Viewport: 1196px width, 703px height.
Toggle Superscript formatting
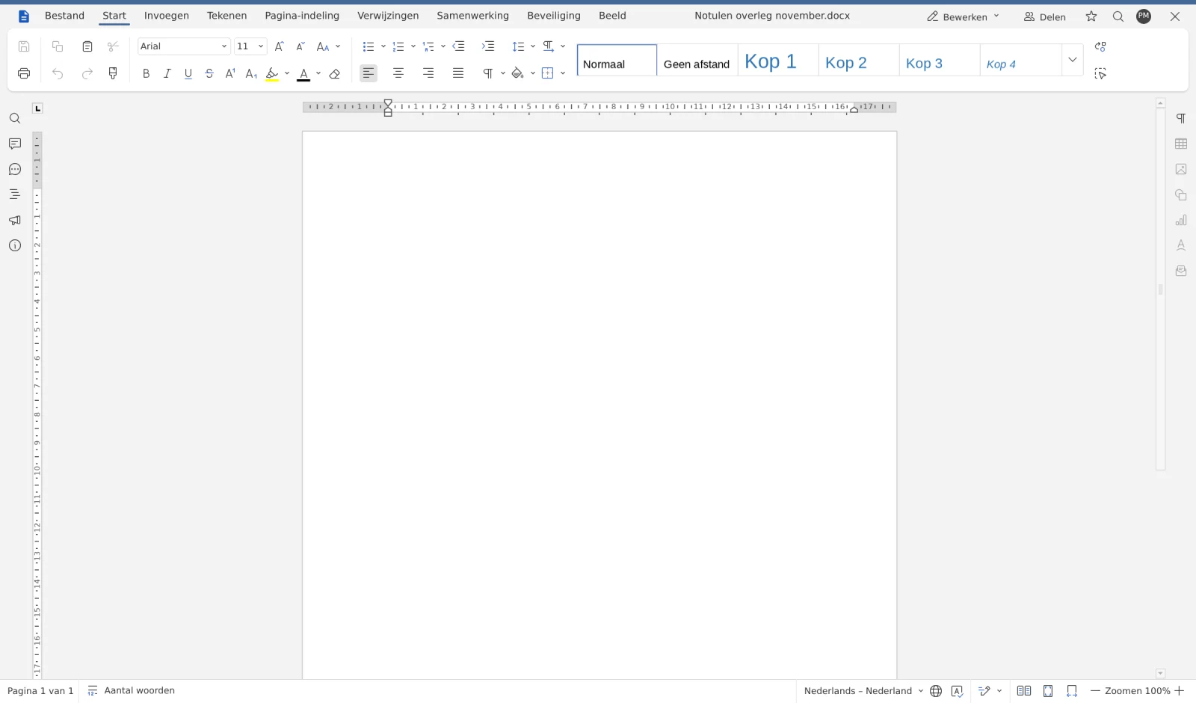click(x=230, y=73)
